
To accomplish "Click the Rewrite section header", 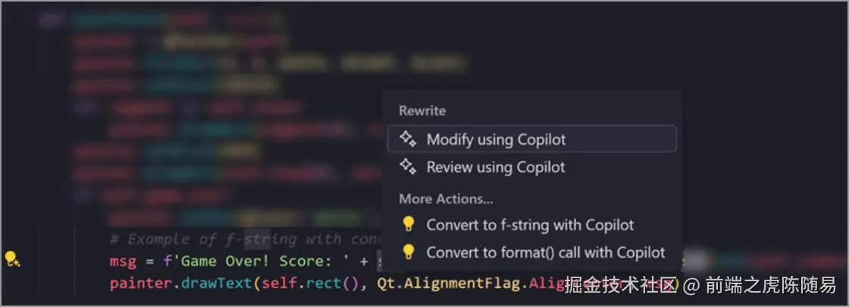I will (422, 111).
